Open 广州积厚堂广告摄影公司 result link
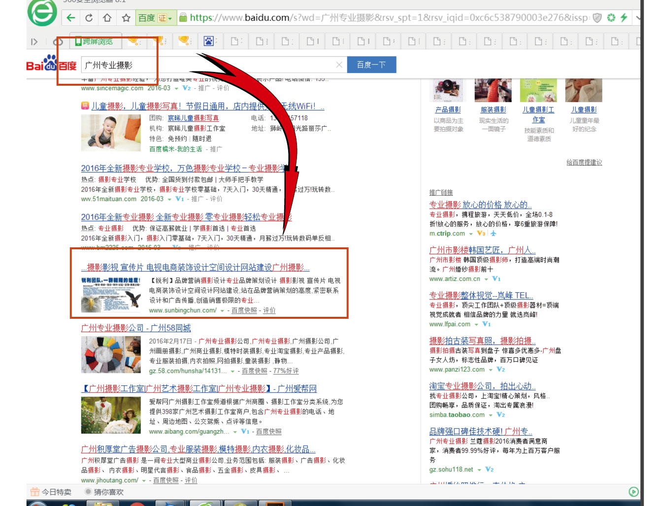This screenshot has height=506, width=660. point(198,449)
